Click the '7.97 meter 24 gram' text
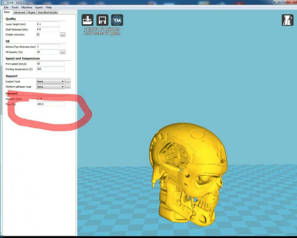This screenshot has width=297, height=238. pos(102,33)
